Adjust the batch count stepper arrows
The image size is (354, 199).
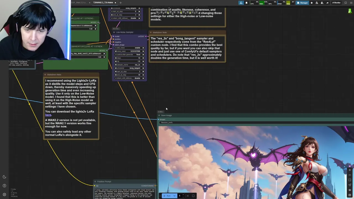(x=183, y=196)
